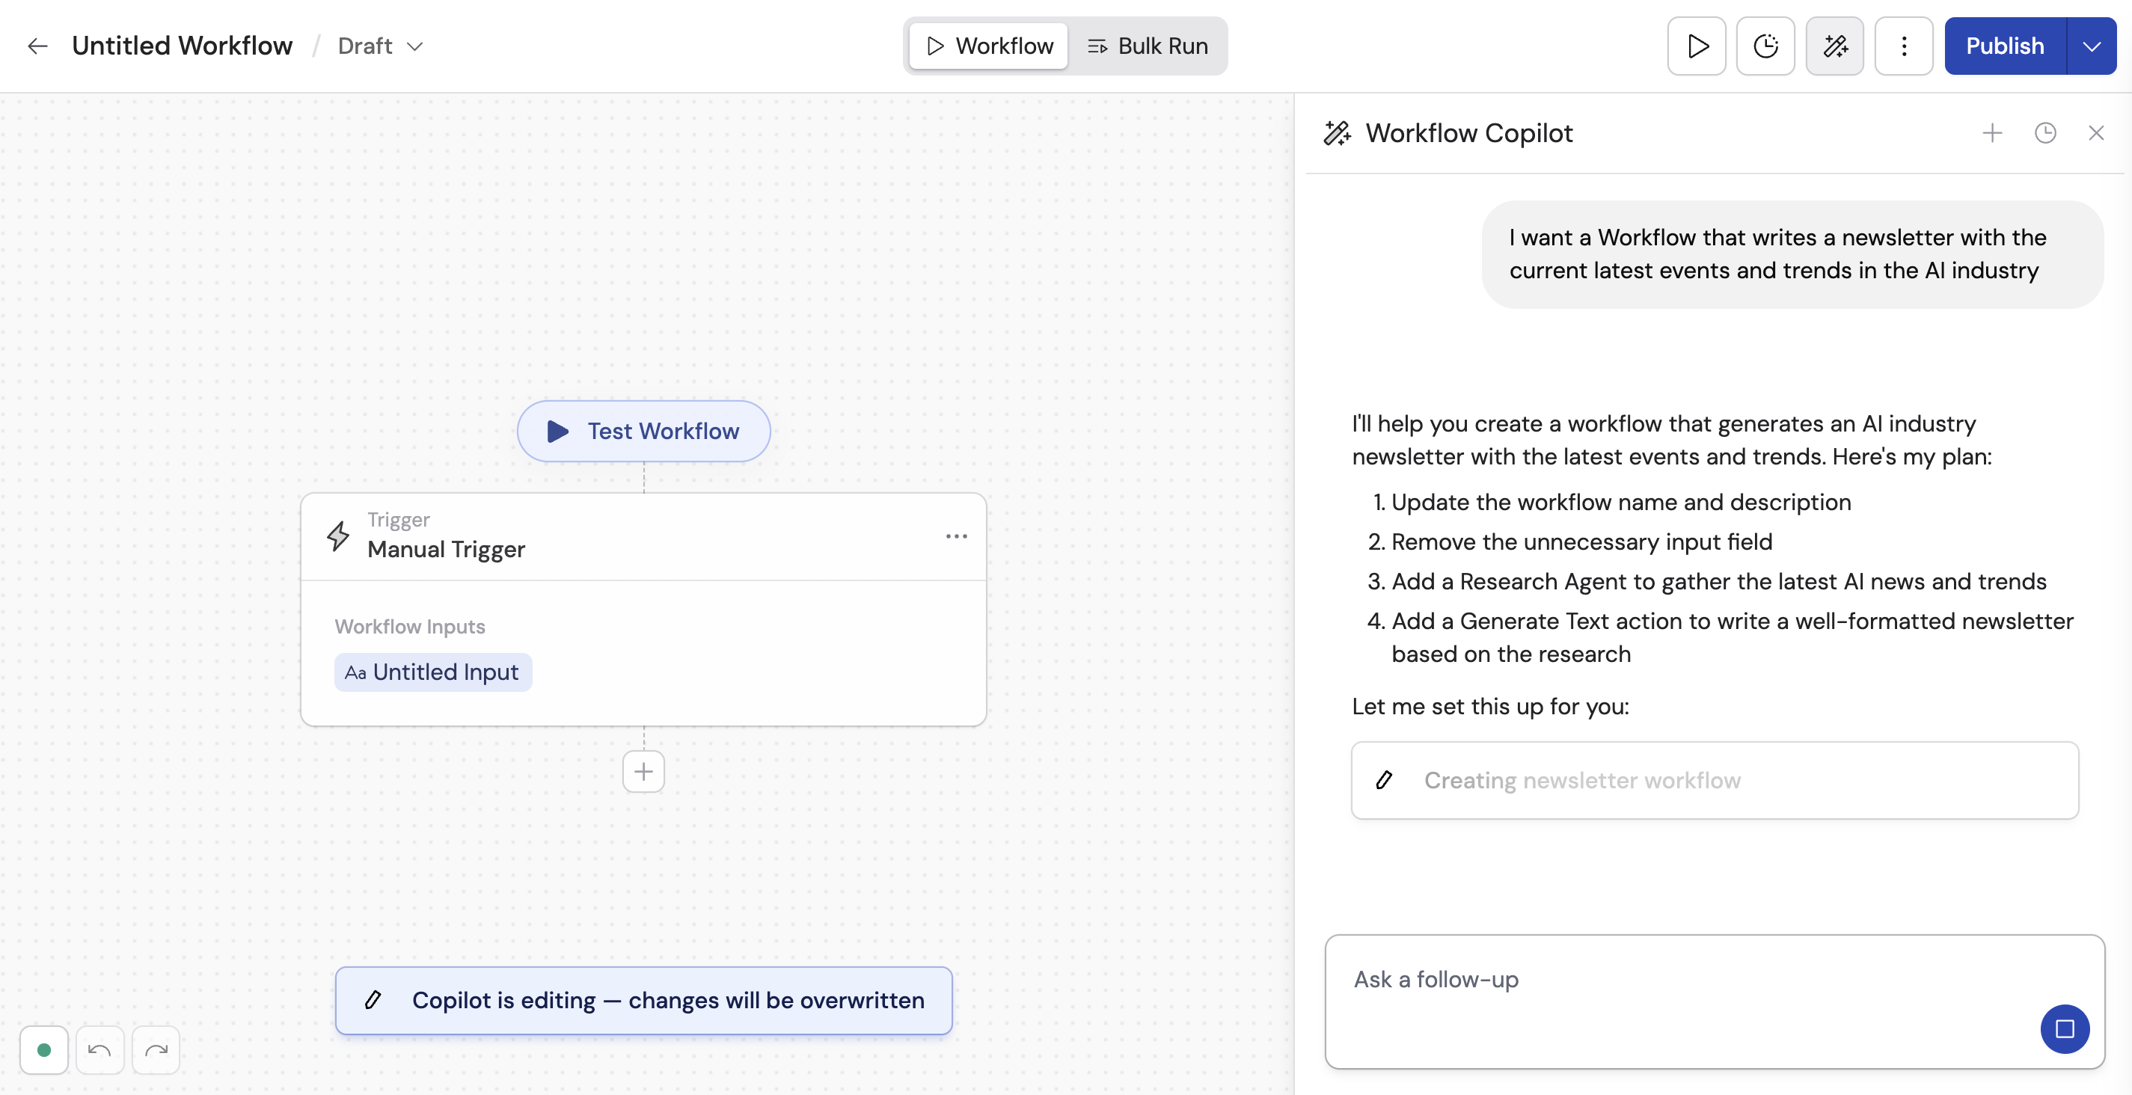Image resolution: width=2132 pixels, height=1095 pixels.
Task: Open the magic wand Copilot icon
Action: click(x=1835, y=46)
